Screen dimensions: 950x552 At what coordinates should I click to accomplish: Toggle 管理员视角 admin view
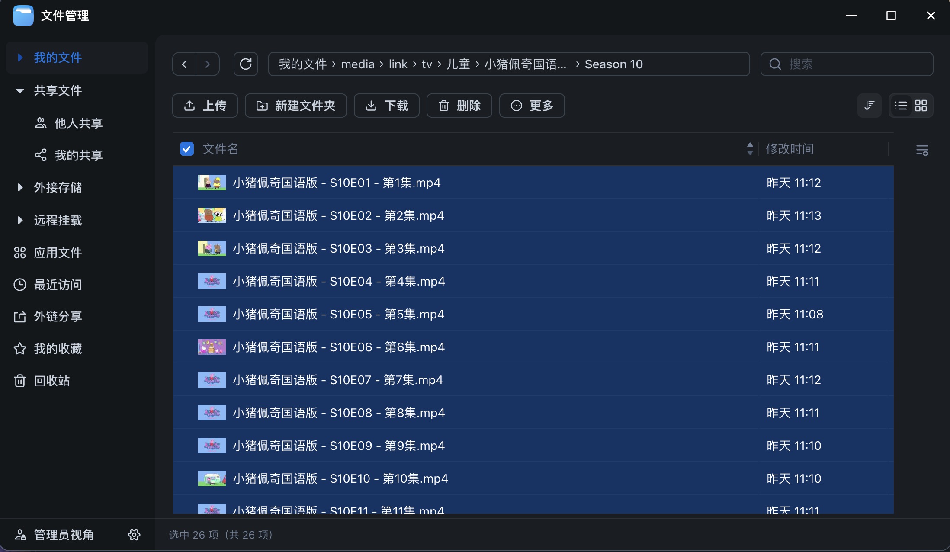click(64, 535)
